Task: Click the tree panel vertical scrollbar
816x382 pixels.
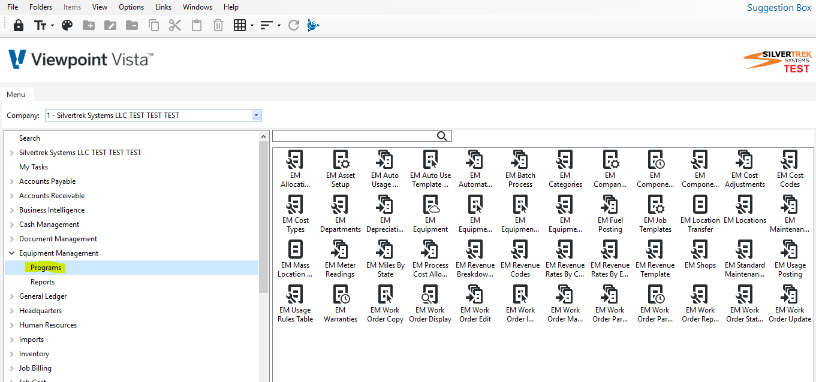Action: point(264,216)
